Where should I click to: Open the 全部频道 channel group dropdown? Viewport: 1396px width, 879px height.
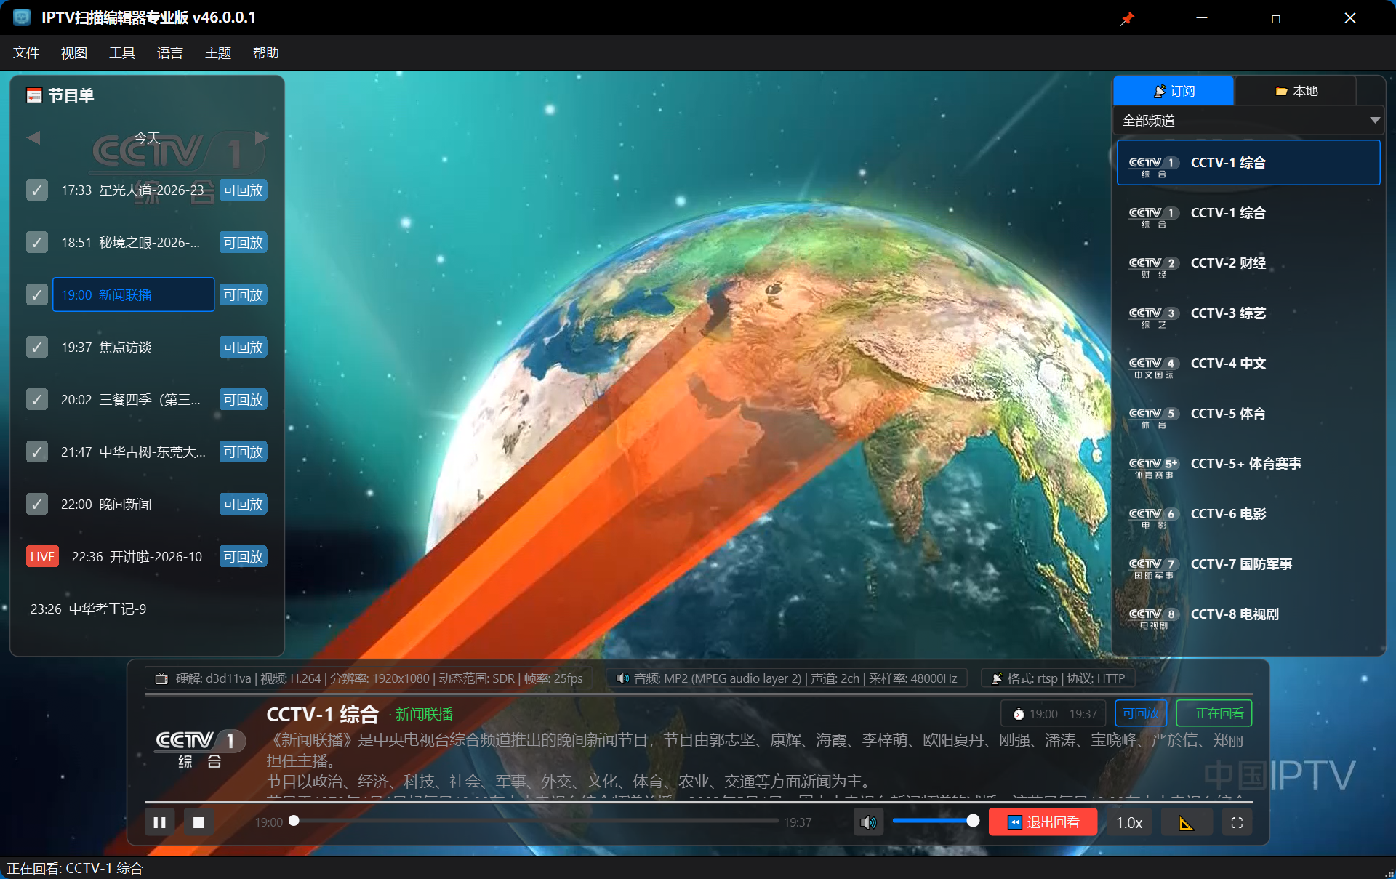pyautogui.click(x=1248, y=121)
